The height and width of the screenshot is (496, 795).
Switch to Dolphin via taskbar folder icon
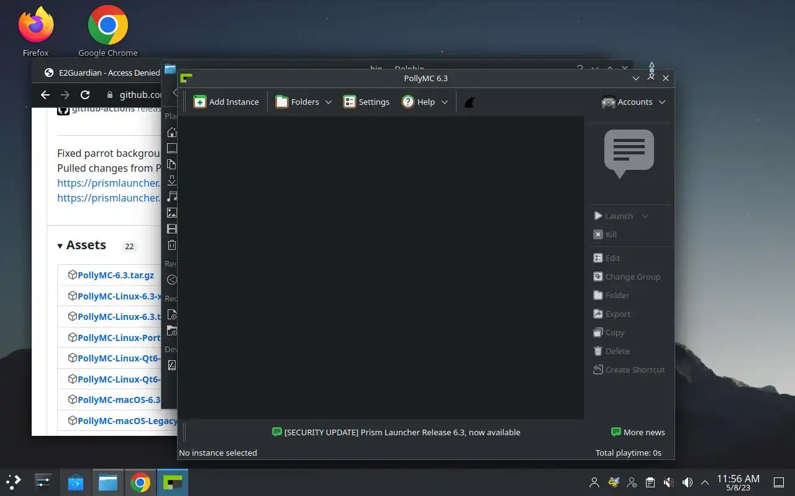(x=108, y=482)
